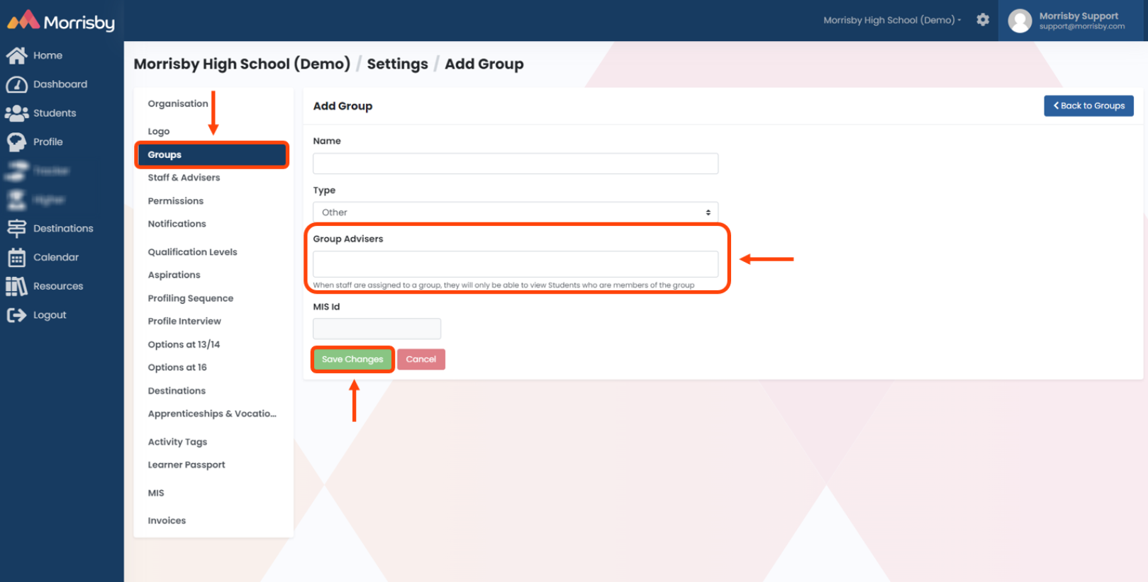Click Morrisby High School (Demo) breadcrumb
Viewport: 1148px width, 582px height.
[x=242, y=64]
